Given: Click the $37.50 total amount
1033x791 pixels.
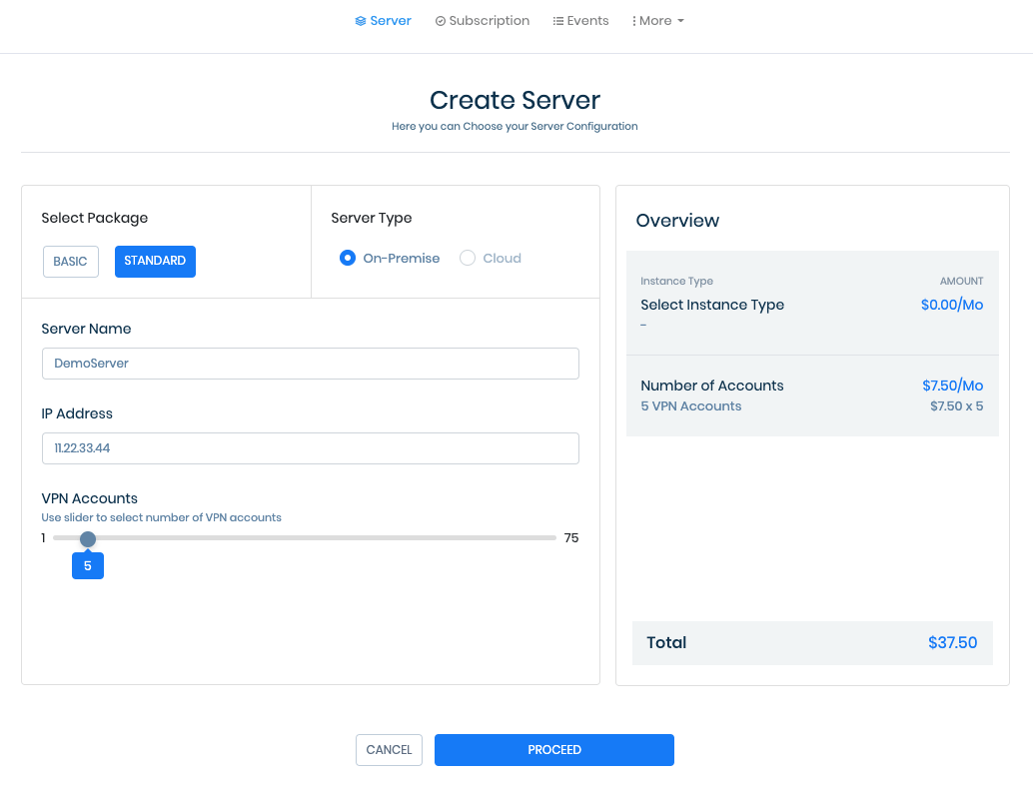Looking at the screenshot, I should (x=952, y=642).
